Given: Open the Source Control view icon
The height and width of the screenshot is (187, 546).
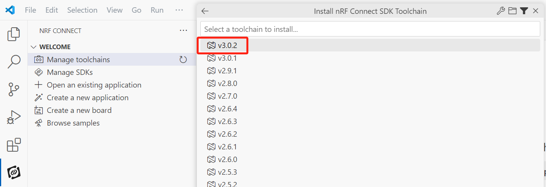Looking at the screenshot, I should [14, 89].
